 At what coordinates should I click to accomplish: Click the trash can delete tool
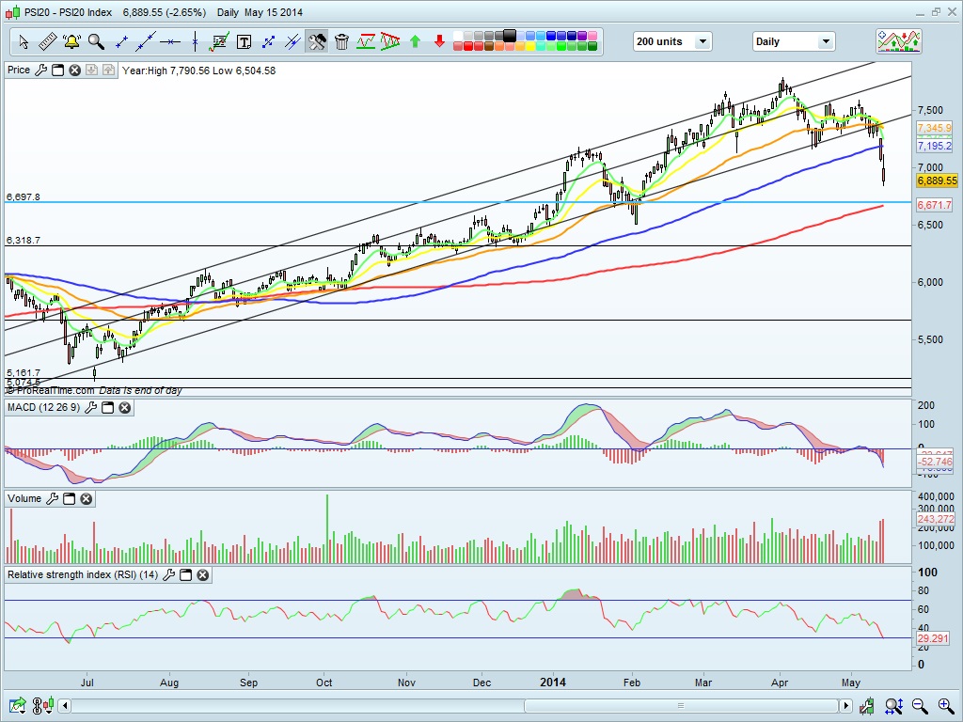341,41
